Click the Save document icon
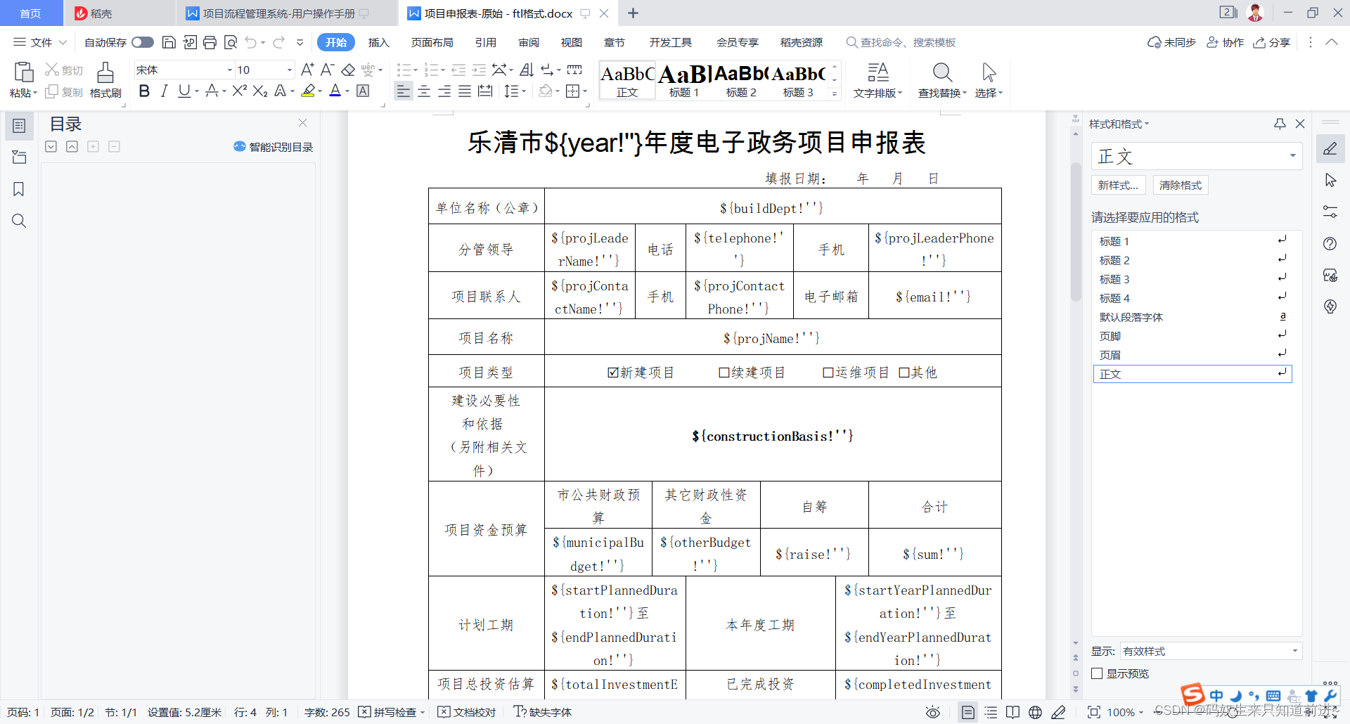This screenshot has width=1350, height=724. click(169, 42)
